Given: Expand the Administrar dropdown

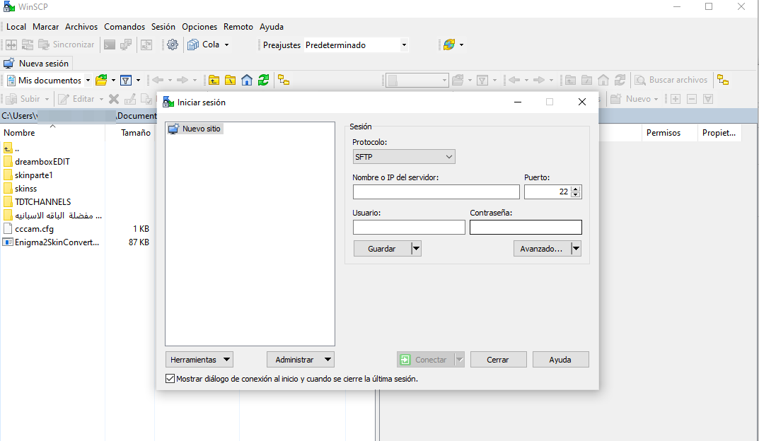Looking at the screenshot, I should (x=300, y=360).
